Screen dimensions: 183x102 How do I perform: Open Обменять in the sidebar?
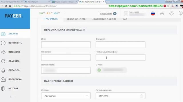point(14,61)
